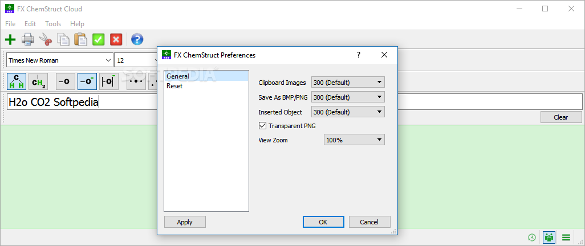Select the bracketed [-O]⁻ charge button
This screenshot has width=585, height=246.
click(x=109, y=81)
